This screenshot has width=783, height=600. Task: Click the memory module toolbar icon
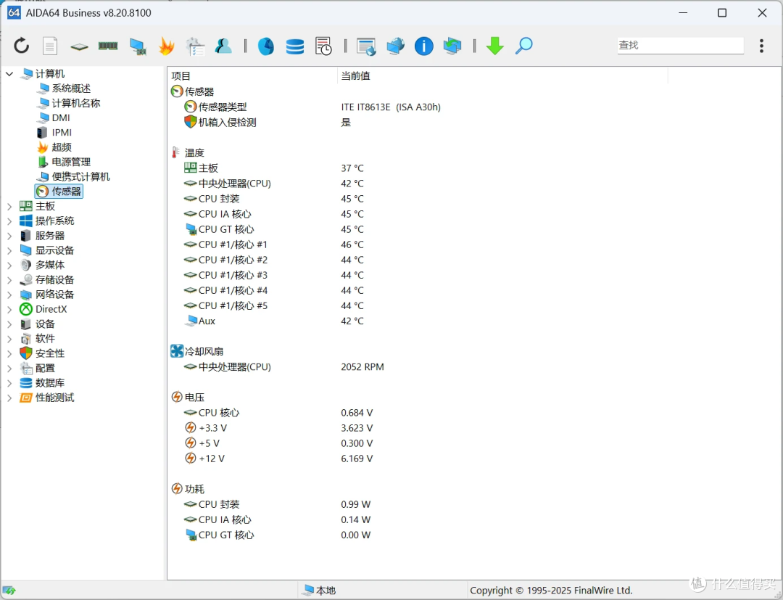coord(108,46)
